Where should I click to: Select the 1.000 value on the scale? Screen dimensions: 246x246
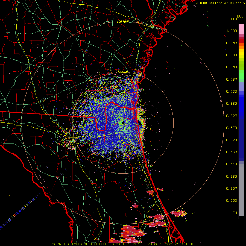(232, 31)
